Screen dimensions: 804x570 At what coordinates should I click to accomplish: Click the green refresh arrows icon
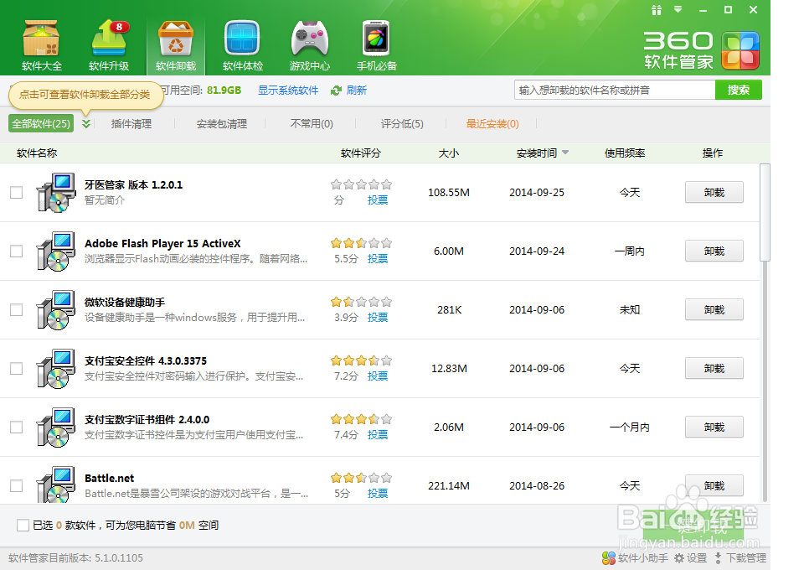(336, 91)
